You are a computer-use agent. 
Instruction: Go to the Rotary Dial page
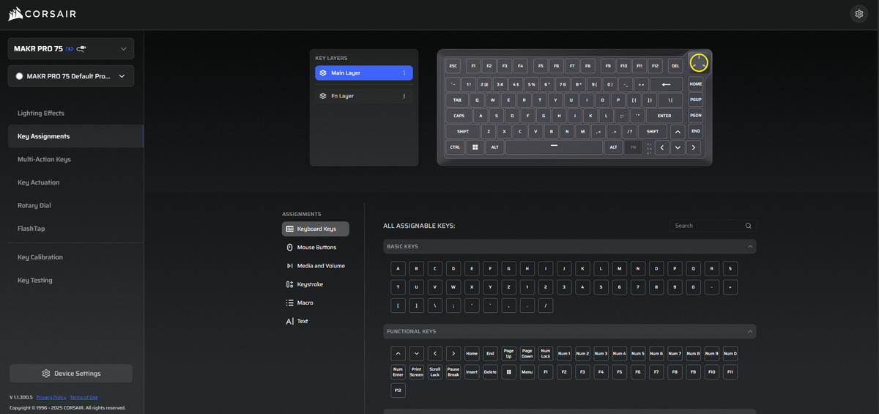coord(34,206)
